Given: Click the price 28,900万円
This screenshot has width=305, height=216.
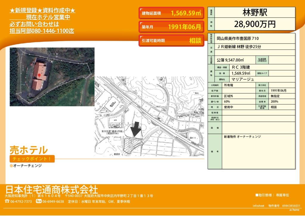Looking at the screenshot, I should (x=255, y=24).
